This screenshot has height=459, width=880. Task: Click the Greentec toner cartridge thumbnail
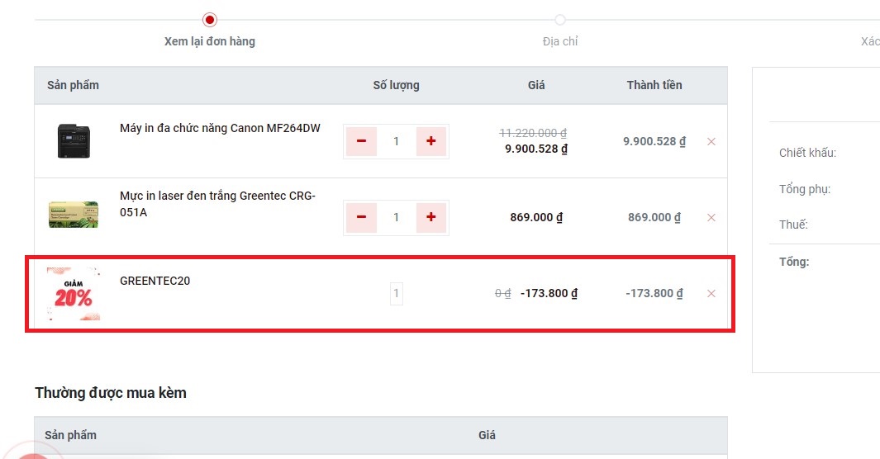point(74,215)
